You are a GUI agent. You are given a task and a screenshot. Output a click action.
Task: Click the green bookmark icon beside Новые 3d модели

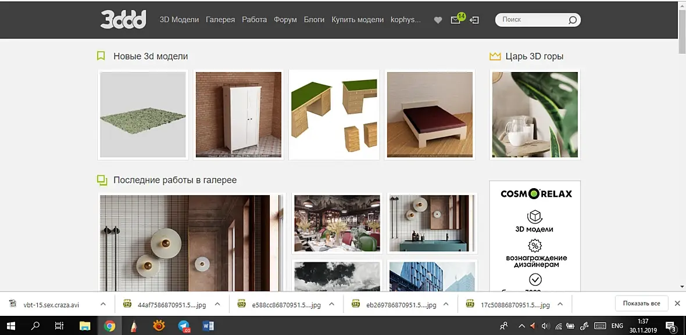pyautogui.click(x=101, y=56)
